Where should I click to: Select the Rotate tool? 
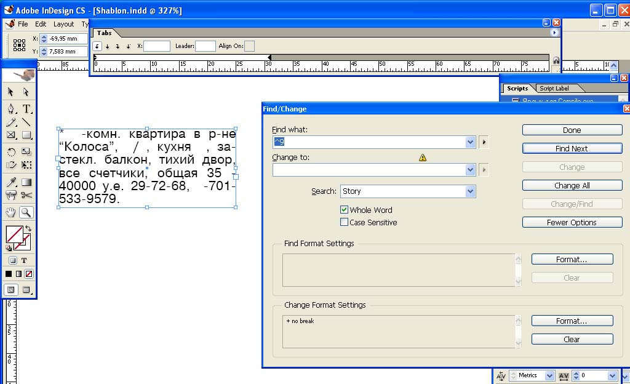pos(11,152)
